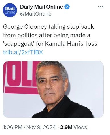110x135 pixels.
Task: Follow the trib.al/2xfTlBX article link
Action: click(x=23, y=52)
